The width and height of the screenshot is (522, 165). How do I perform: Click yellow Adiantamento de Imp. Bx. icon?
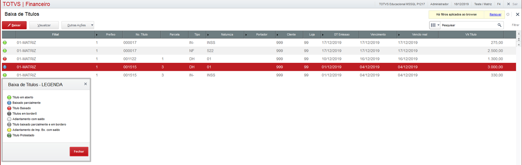9,130
